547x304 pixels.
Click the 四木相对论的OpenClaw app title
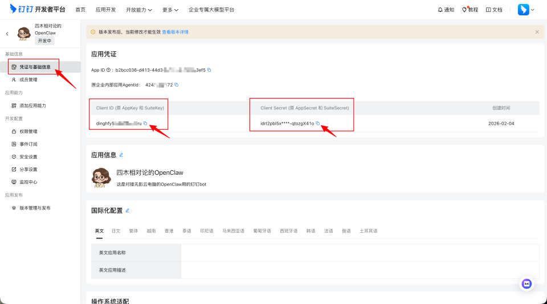(x=150, y=172)
